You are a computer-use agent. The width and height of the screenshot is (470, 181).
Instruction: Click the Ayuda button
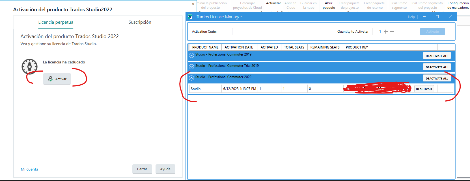coord(165,169)
